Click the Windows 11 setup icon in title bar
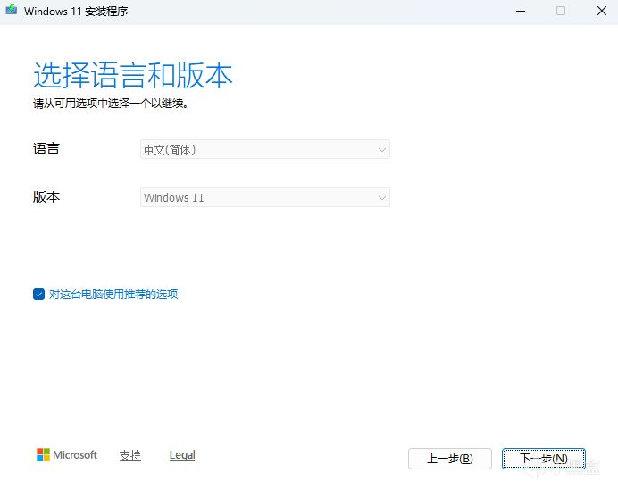 pyautogui.click(x=11, y=10)
